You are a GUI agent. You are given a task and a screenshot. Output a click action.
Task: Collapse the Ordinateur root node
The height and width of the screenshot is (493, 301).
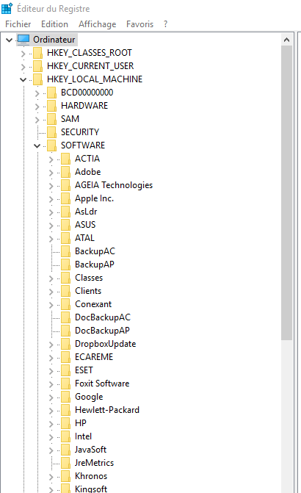[10, 40]
